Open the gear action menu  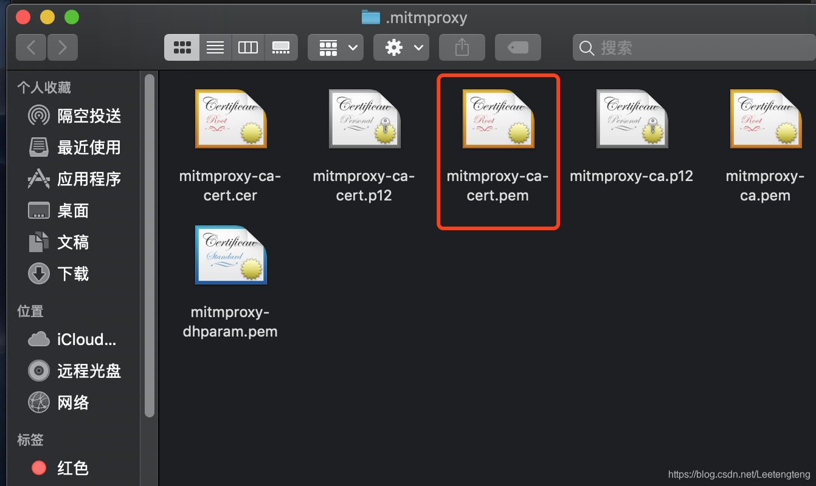click(x=401, y=47)
